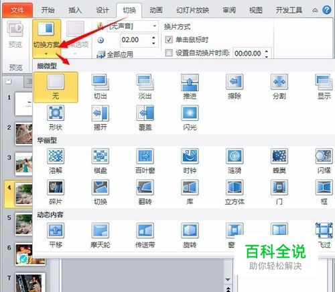Apply the 溶解 dissolve transition
Image resolution: width=335 pixels, height=292 pixels.
tap(56, 161)
